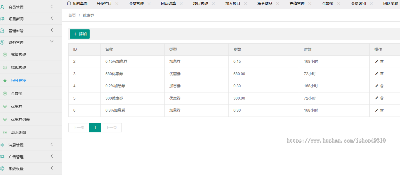
Task: Close the 团队结算 tab
Action: pos(181,4)
